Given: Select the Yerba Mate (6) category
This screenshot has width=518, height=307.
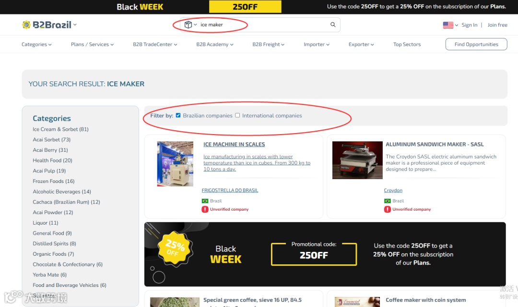Looking at the screenshot, I should click(49, 275).
